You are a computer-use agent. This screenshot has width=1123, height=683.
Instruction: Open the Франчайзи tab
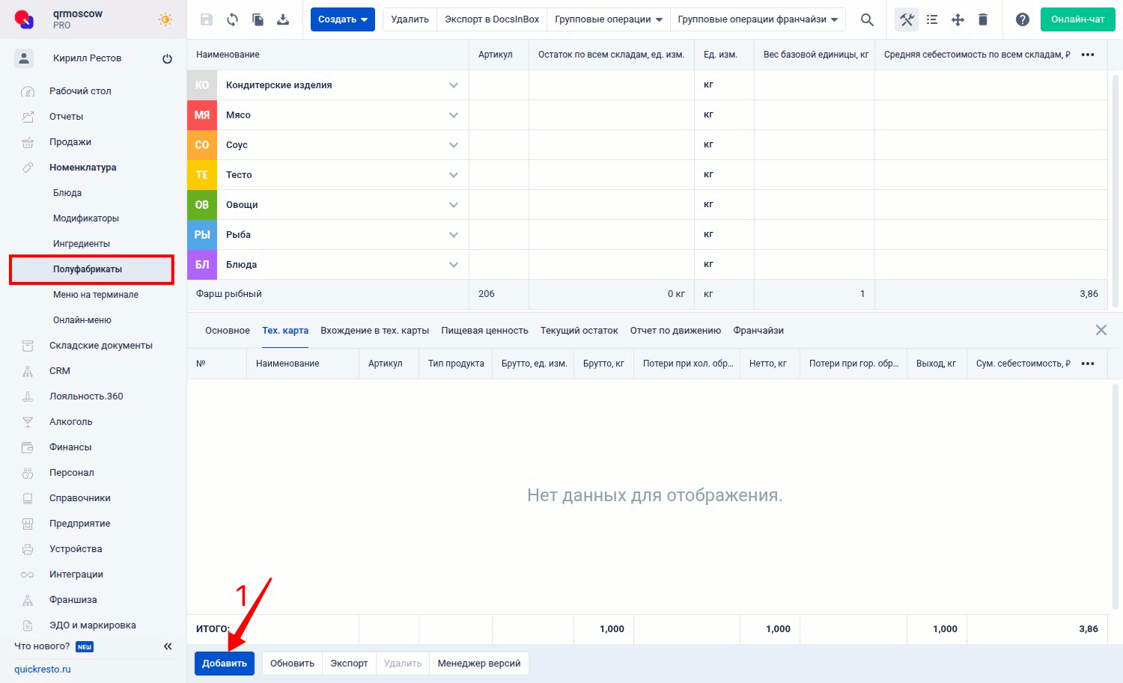(x=758, y=330)
